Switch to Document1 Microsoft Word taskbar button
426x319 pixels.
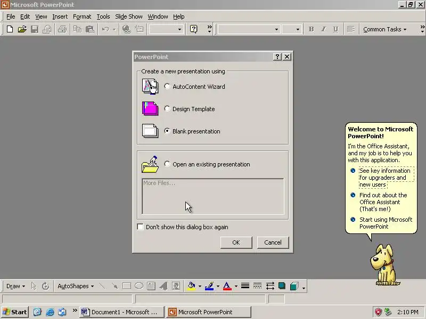122,312
